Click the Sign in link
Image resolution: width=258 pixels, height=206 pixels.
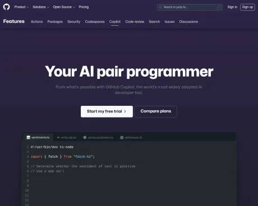(x=232, y=7)
